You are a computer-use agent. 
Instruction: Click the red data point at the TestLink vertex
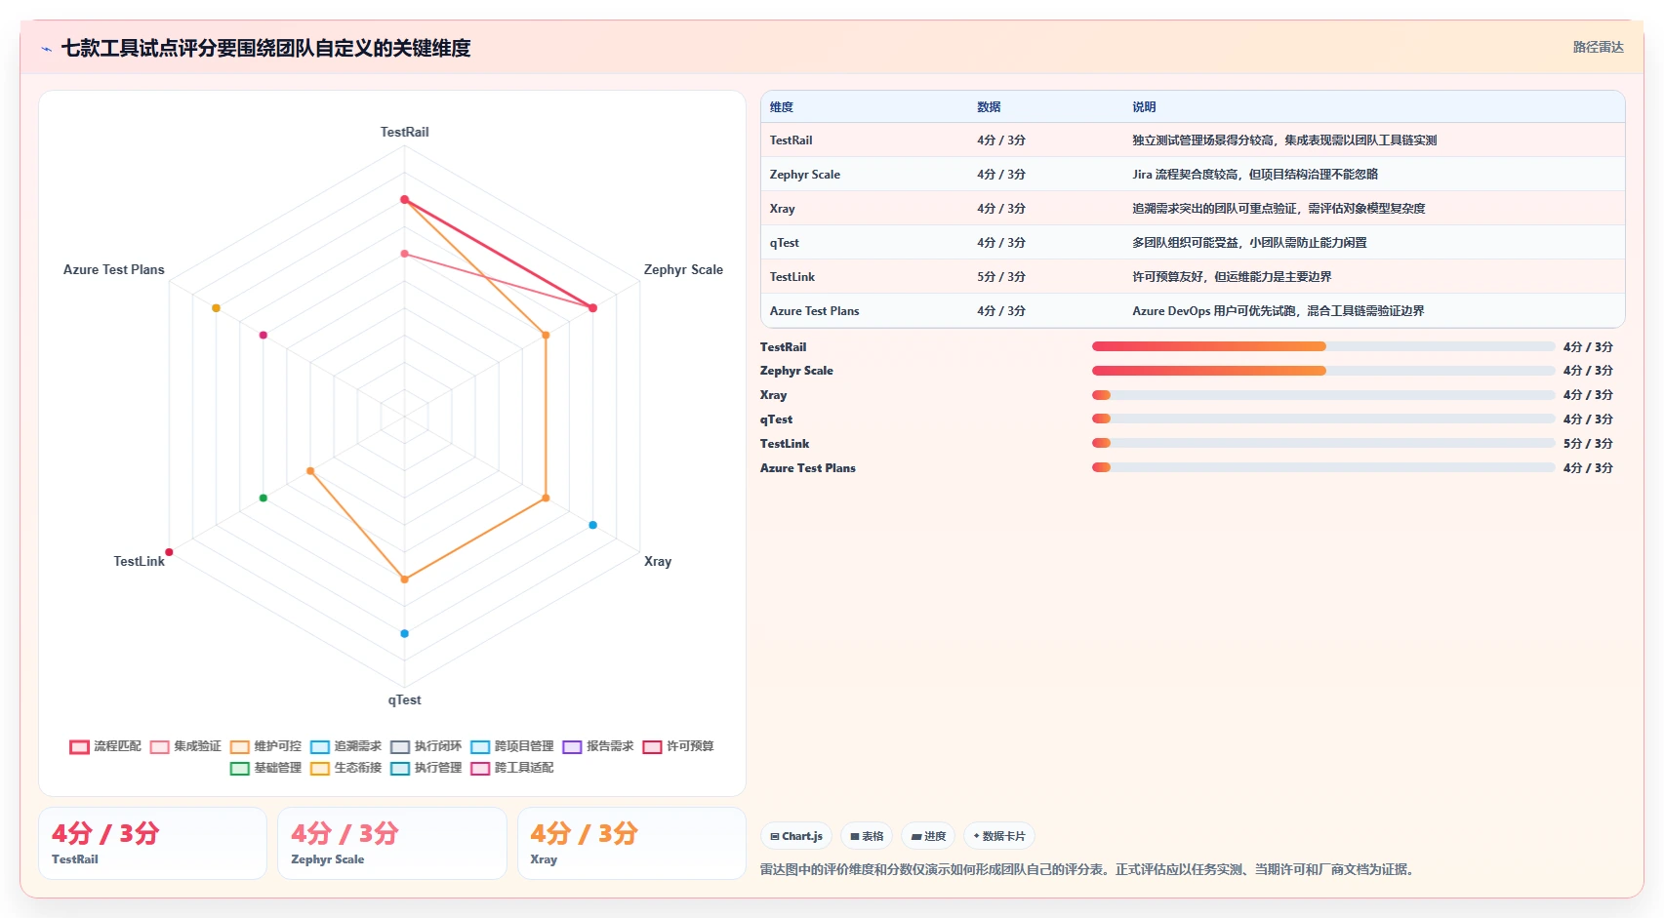[x=169, y=552]
